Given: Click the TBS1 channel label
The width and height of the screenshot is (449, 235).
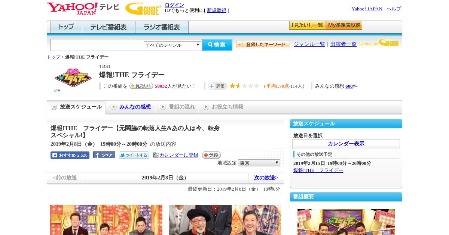Looking at the screenshot, I should pyautogui.click(x=105, y=66).
